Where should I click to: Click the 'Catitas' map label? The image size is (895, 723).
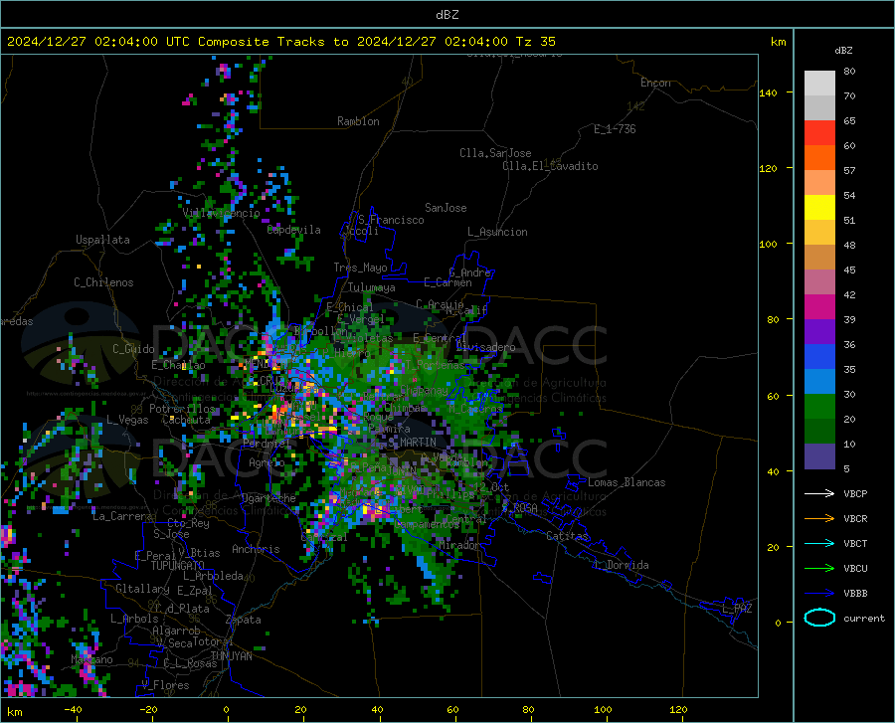tap(568, 536)
